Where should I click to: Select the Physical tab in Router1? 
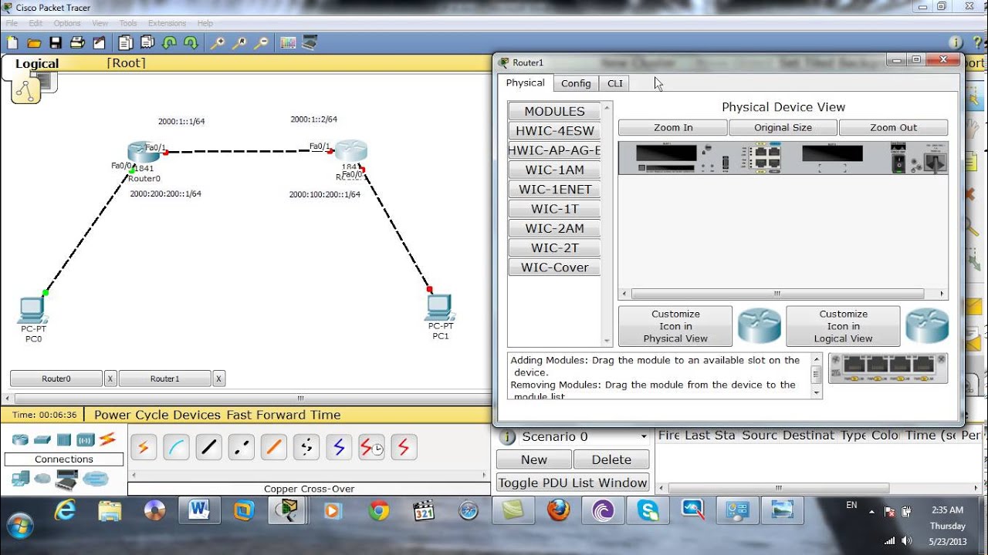tap(525, 82)
